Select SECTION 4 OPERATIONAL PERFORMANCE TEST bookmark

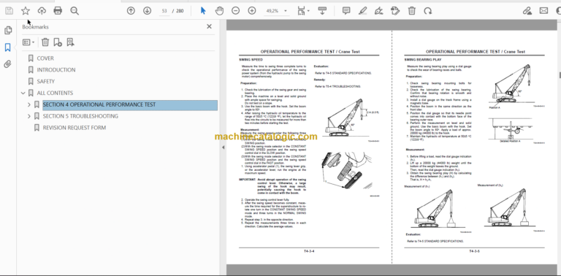tap(99, 104)
